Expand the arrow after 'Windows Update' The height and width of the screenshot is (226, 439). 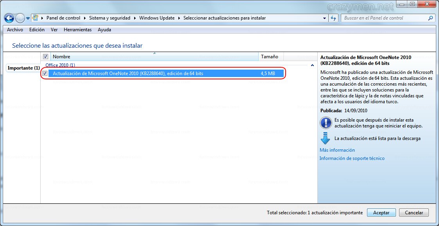pos(179,18)
